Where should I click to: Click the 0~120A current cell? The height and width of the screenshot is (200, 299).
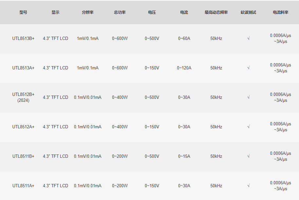point(184,68)
